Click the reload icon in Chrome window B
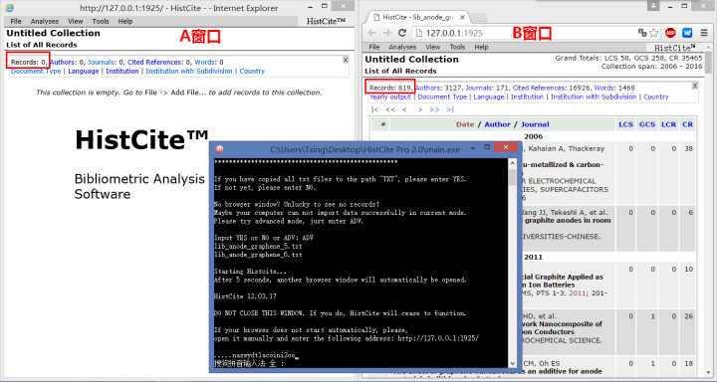This screenshot has height=382, width=717. click(x=402, y=33)
